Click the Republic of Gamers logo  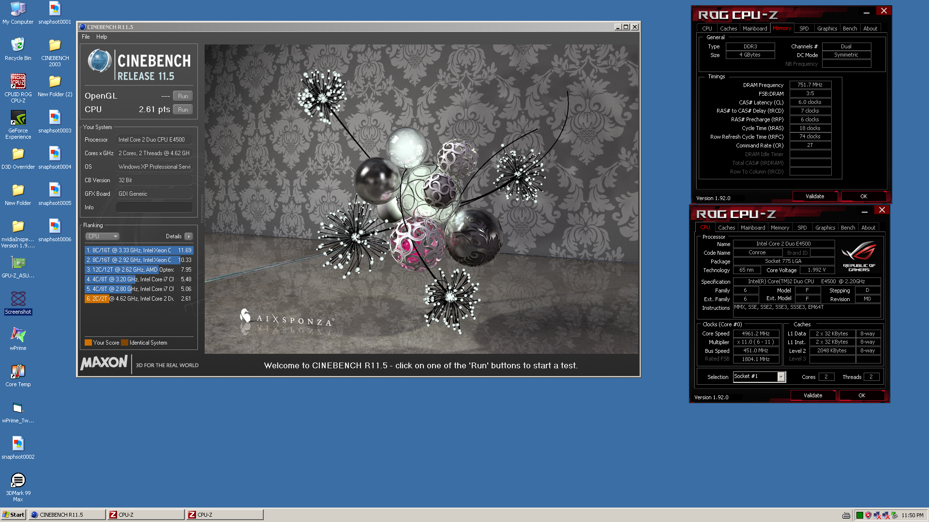859,256
